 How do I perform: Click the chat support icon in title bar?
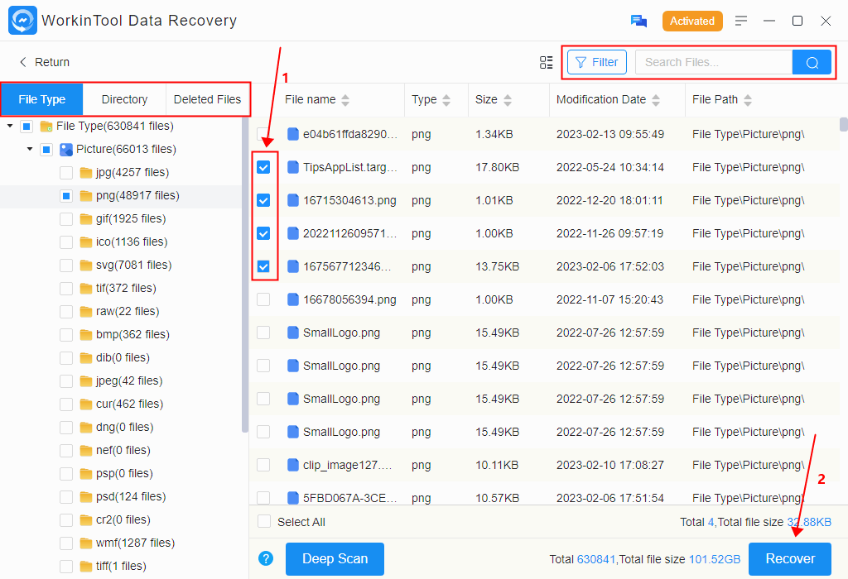pos(638,21)
